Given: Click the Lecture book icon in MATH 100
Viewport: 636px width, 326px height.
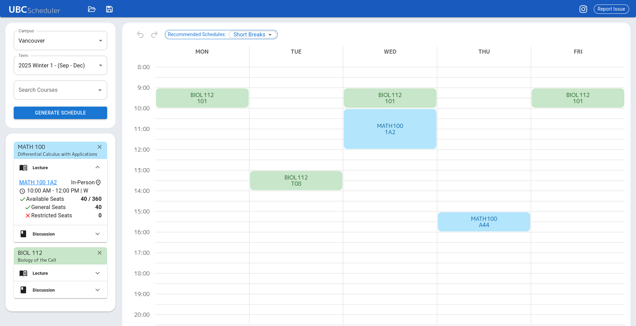Looking at the screenshot, I should (x=23, y=167).
